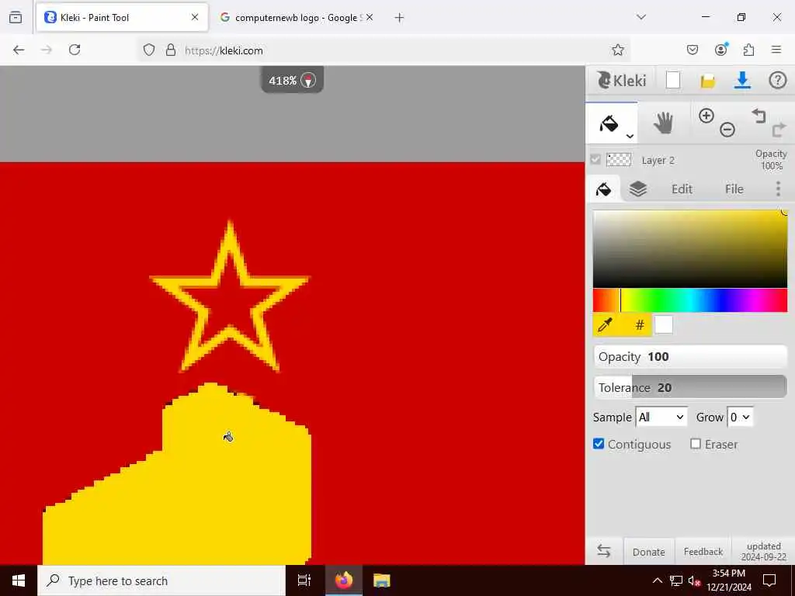Screen dimensions: 795x596
Task: Switch to the fill tool settings tab
Action: coord(603,189)
